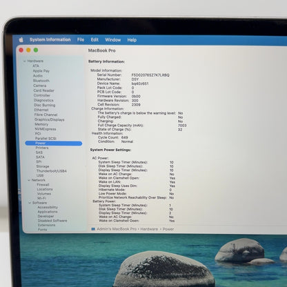The width and height of the screenshot is (287, 287).
Task: Open the File menu
Action: (81, 40)
